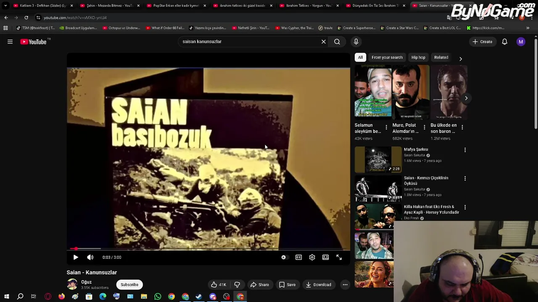This screenshot has width=538, height=302.
Task: Subscribe to the Oğuz channel
Action: 129,285
